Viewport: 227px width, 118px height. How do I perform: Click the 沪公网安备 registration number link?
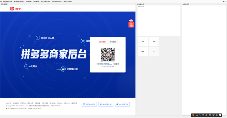coord(17,108)
